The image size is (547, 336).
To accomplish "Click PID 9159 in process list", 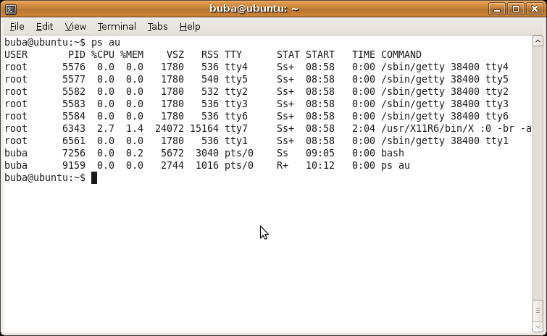I will (74, 166).
